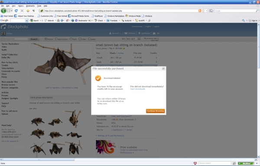Toggle the Video checkbox

pos(80,39)
